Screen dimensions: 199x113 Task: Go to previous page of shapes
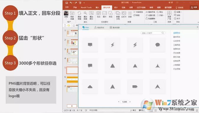tap(119, 102)
